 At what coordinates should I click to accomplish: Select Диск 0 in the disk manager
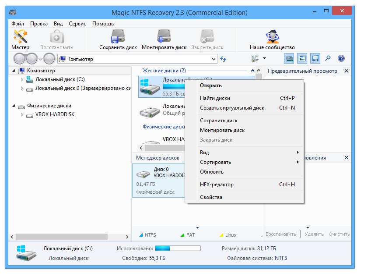158,180
